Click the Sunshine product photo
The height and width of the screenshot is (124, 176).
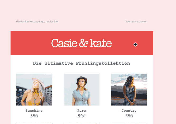pos(34,89)
